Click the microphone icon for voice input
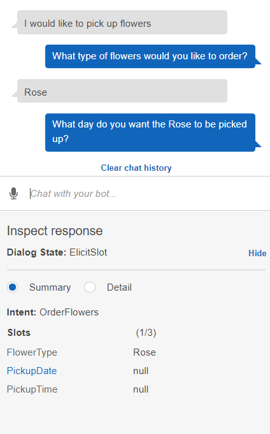The image size is (270, 434). coord(13,193)
